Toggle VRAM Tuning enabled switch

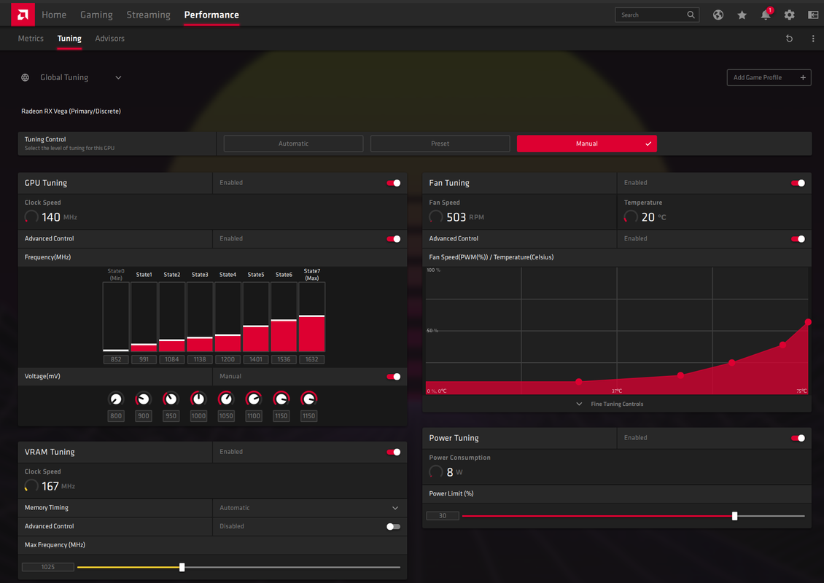tap(394, 453)
